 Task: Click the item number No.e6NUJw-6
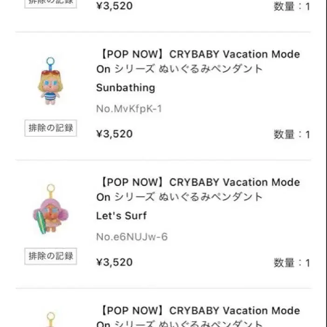132,237
